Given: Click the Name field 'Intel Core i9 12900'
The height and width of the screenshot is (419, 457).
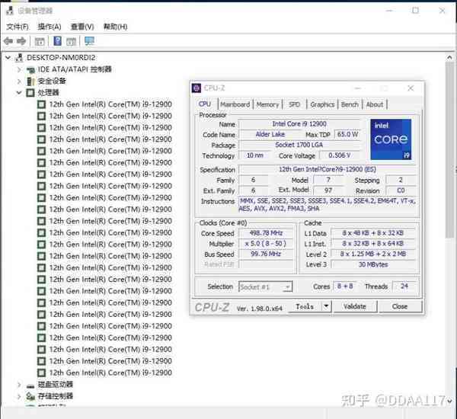Looking at the screenshot, I should 299,124.
